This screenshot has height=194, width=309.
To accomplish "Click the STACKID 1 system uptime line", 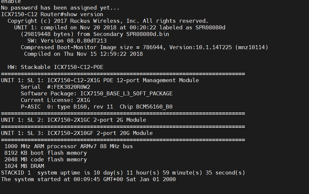I will [123, 173].
